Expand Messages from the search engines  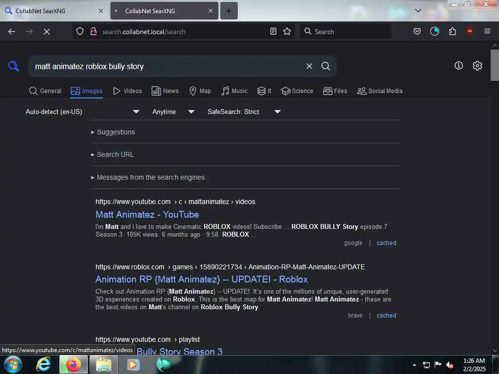[x=148, y=177]
